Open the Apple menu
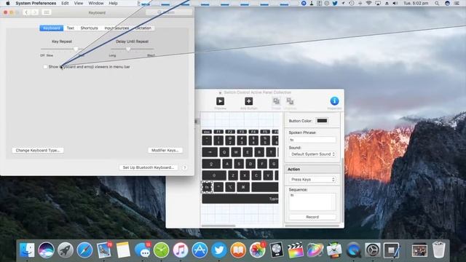The width and height of the screenshot is (466, 262). [x=8, y=3]
